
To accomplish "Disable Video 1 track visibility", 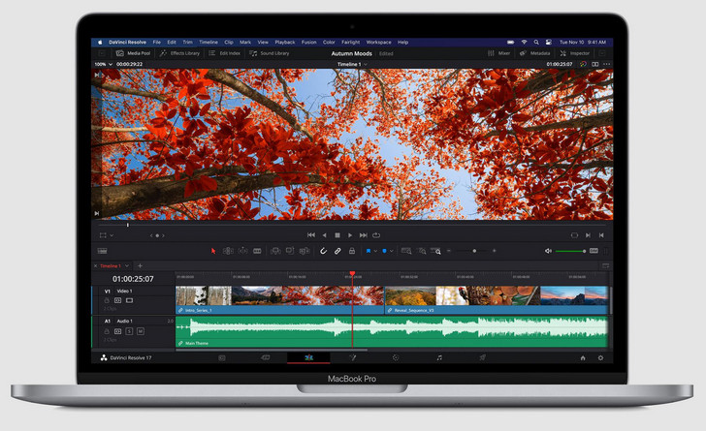I will click(x=130, y=300).
